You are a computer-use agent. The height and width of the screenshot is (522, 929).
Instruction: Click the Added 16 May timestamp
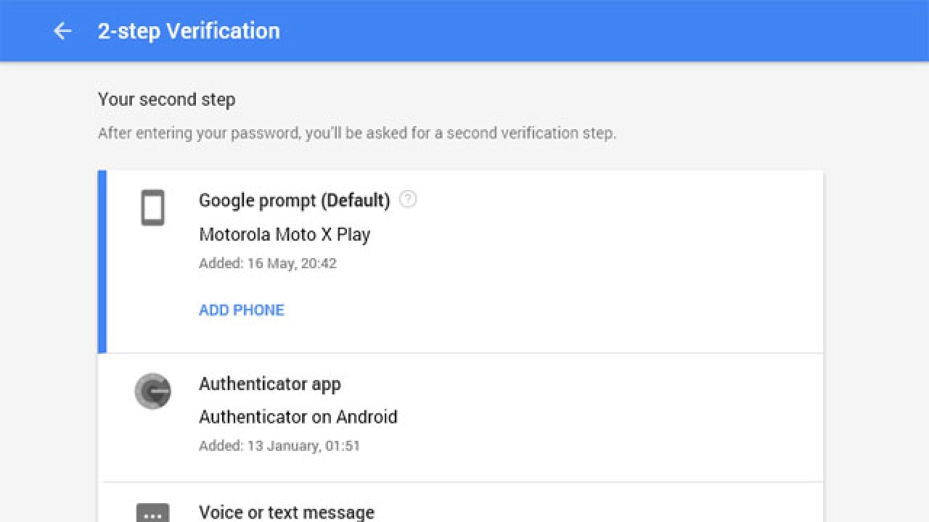(268, 263)
